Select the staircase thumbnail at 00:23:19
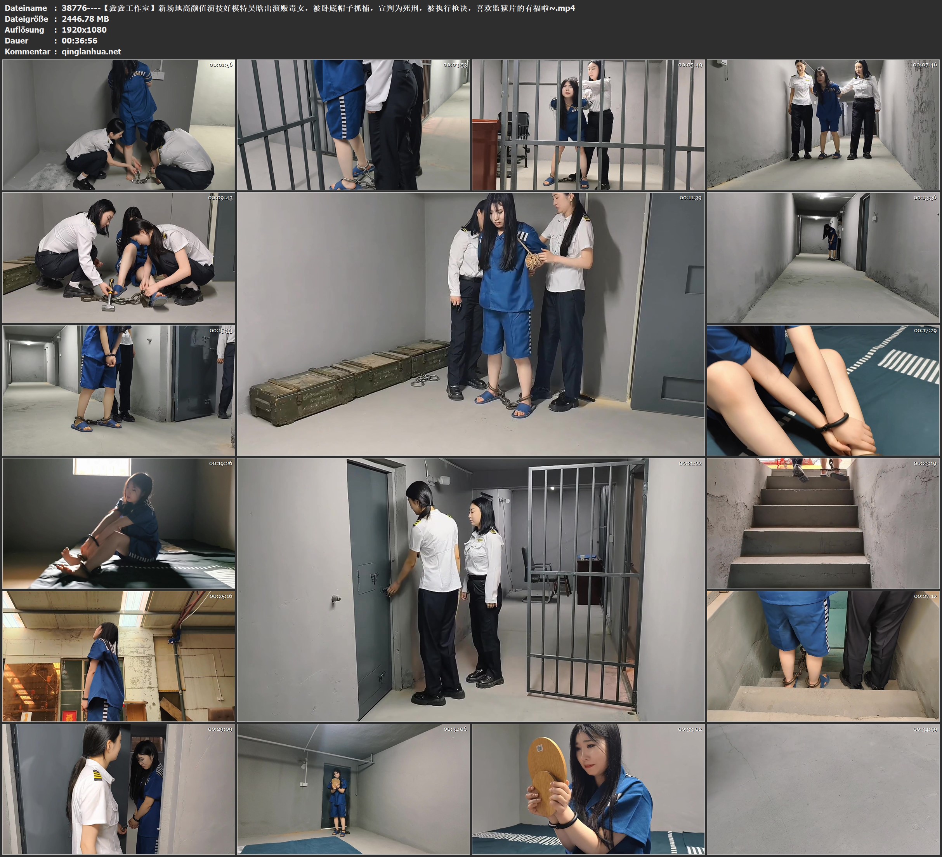The height and width of the screenshot is (857, 942). (823, 523)
